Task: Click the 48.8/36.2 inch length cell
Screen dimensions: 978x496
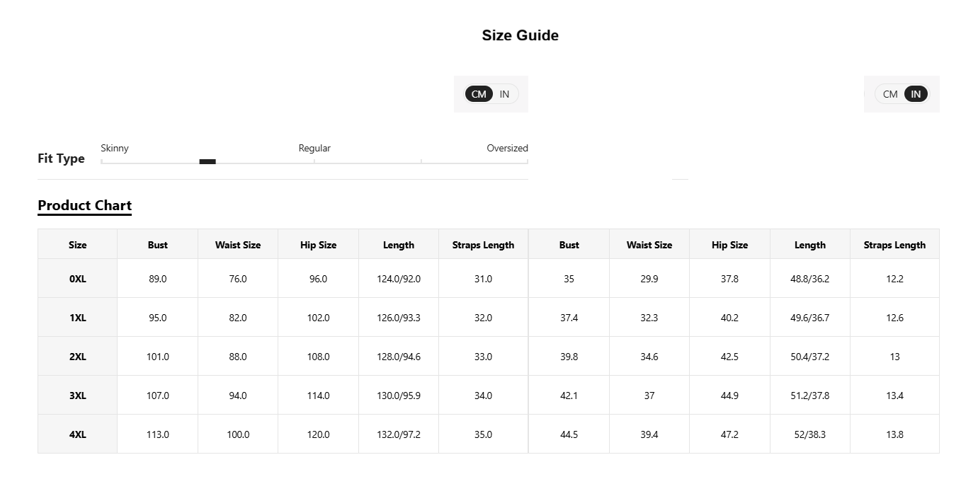Action: [x=810, y=279]
